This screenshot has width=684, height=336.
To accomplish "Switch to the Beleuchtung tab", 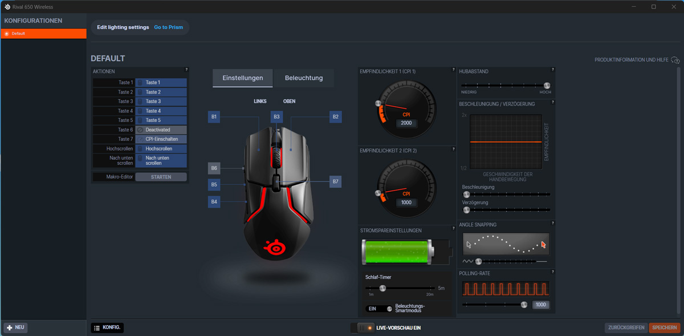I will (x=304, y=78).
